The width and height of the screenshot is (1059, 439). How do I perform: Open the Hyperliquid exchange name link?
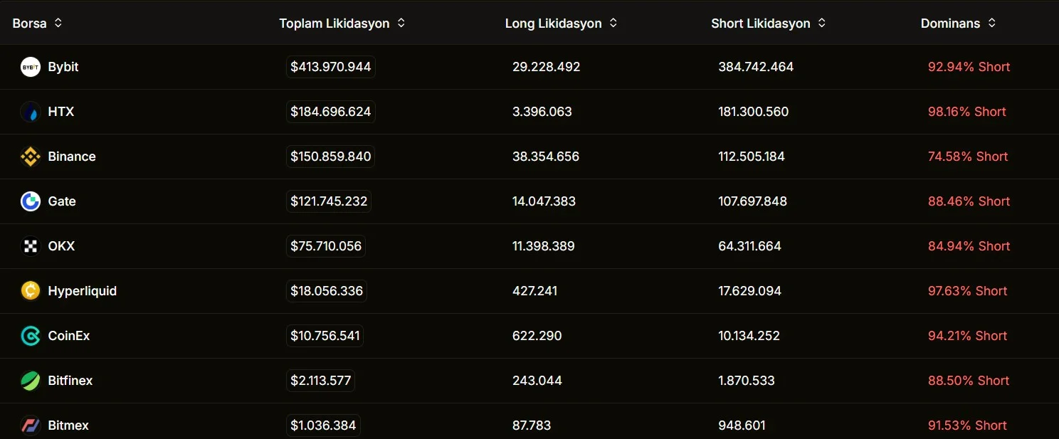[82, 291]
